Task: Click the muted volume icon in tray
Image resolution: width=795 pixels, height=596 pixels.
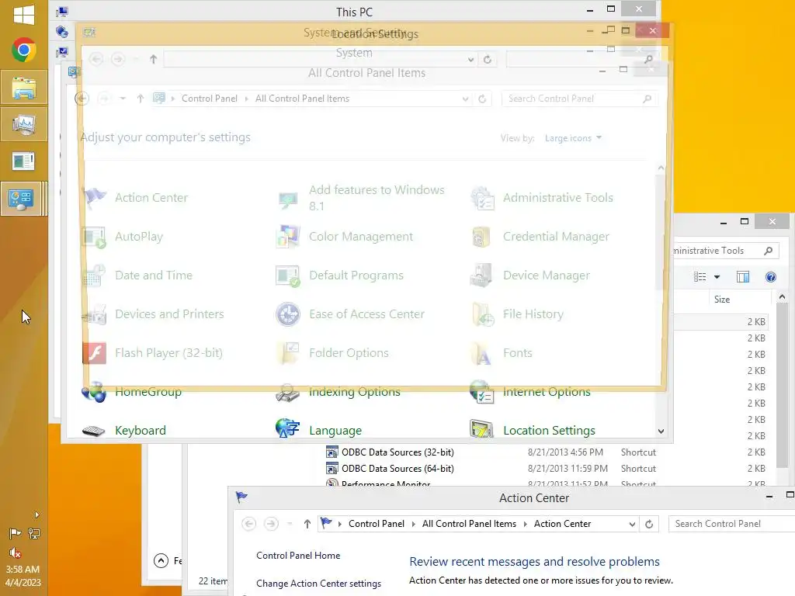Action: (x=16, y=553)
